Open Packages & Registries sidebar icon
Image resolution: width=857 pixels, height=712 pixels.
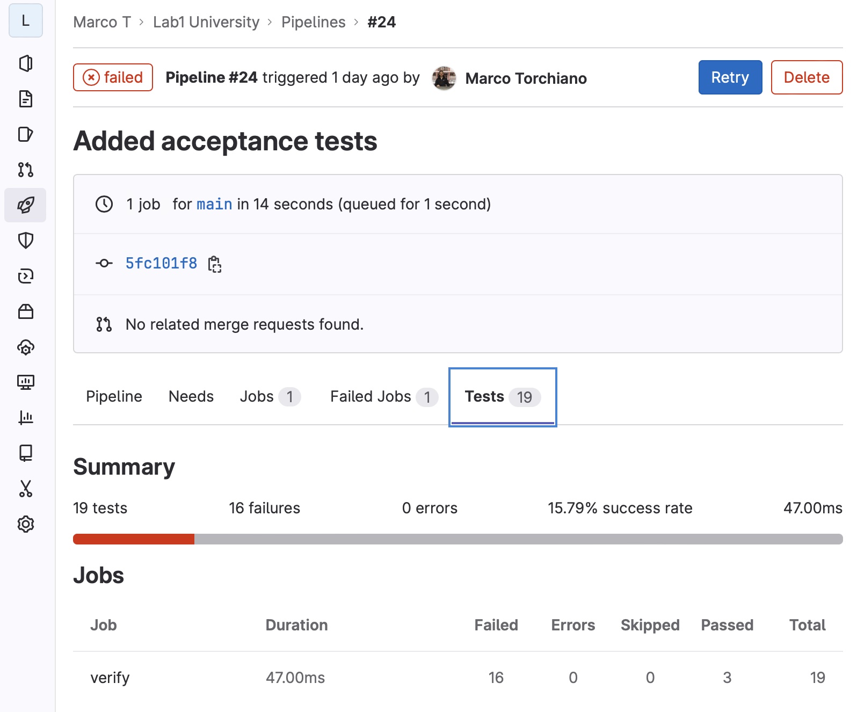pyautogui.click(x=25, y=311)
